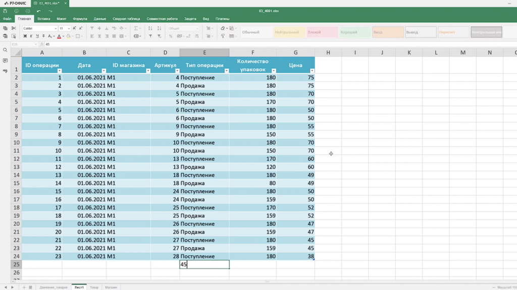Toggle wrap text icon

click(114, 28)
